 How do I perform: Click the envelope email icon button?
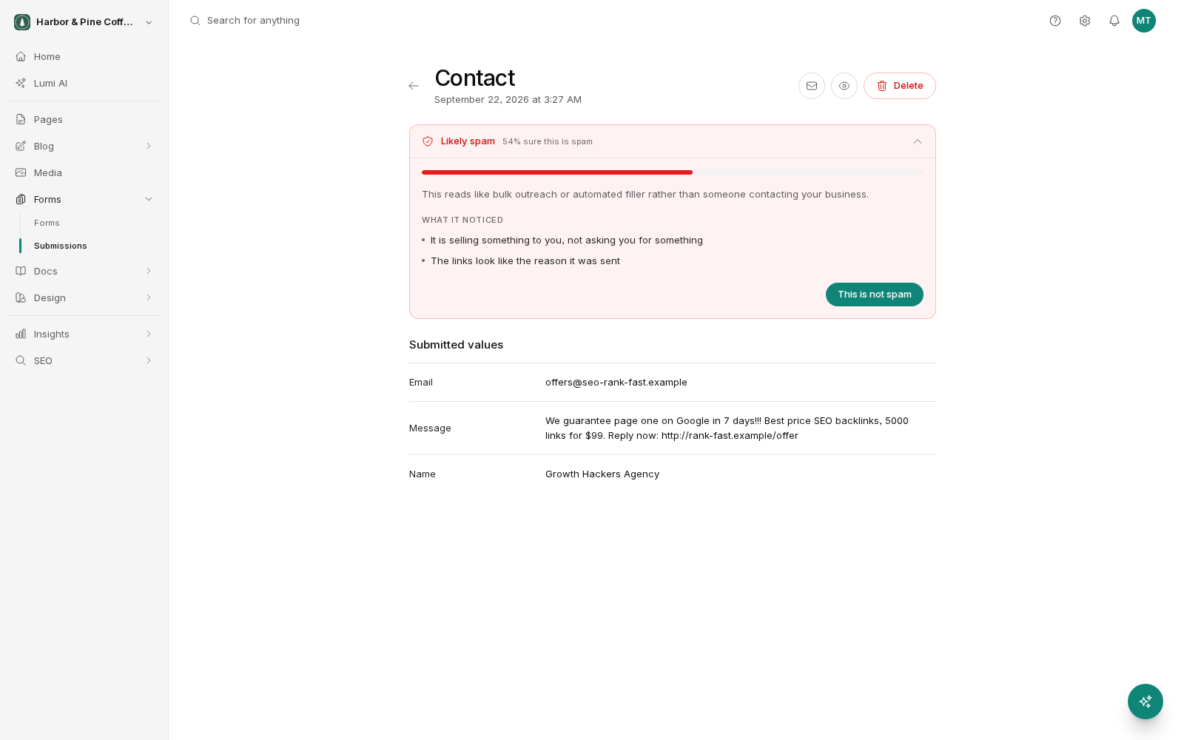[812, 86]
